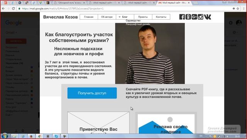Screen dimensions: 247x139
Task: Choose 'Садоводство' submenu entry
Action: [x=133, y=20]
